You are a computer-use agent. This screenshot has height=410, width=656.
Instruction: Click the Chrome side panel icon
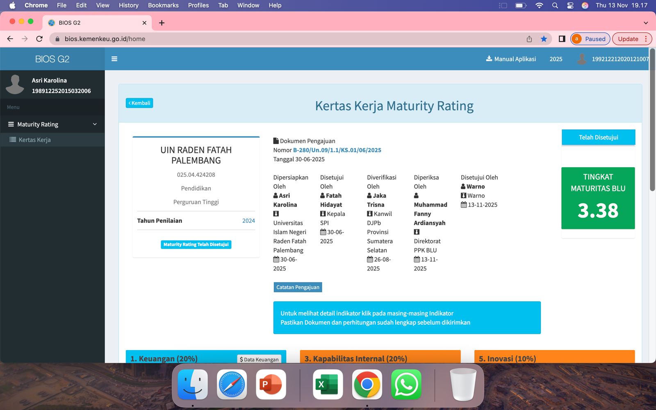pos(562,39)
